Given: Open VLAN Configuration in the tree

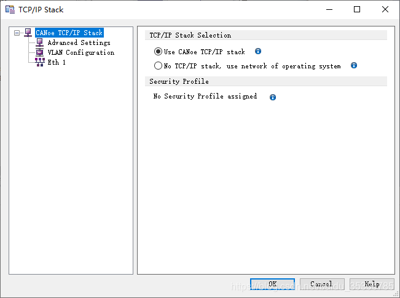Looking at the screenshot, I should (81, 52).
